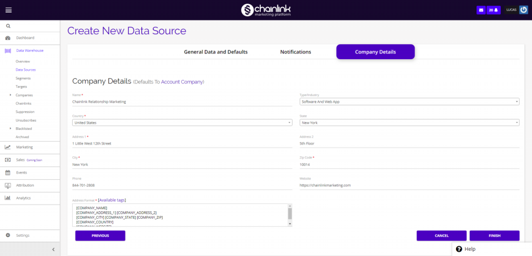
Task: Collapse sidebar with the left chevron
Action: pos(54,250)
